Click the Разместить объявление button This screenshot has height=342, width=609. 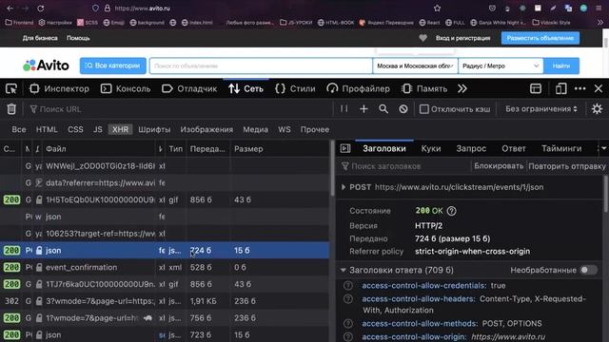point(540,38)
